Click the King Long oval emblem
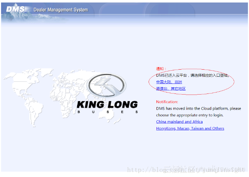Viewport: 249px width, 177px height. (x=106, y=85)
